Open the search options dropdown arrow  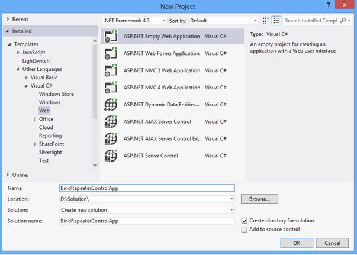tap(349, 21)
